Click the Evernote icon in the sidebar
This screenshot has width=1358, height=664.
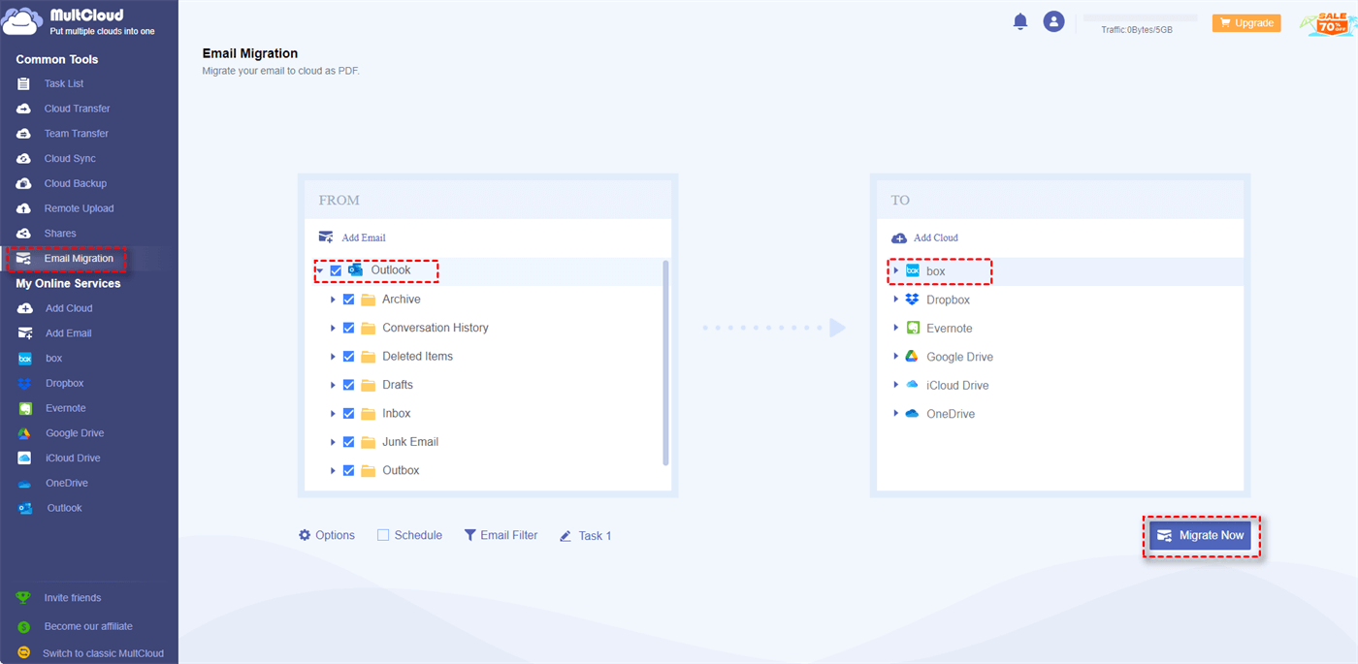click(25, 408)
